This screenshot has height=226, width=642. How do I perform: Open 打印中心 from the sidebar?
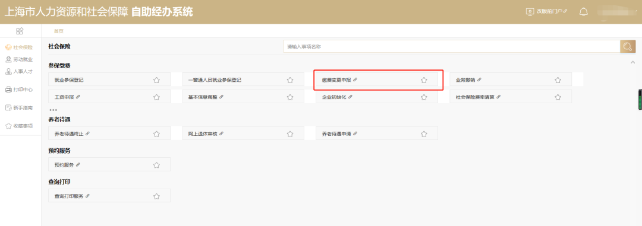(x=19, y=90)
